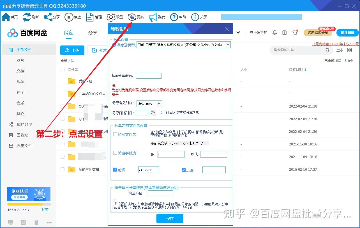Click the storage usage progress bar
The image size is (360, 228).
(29, 204)
